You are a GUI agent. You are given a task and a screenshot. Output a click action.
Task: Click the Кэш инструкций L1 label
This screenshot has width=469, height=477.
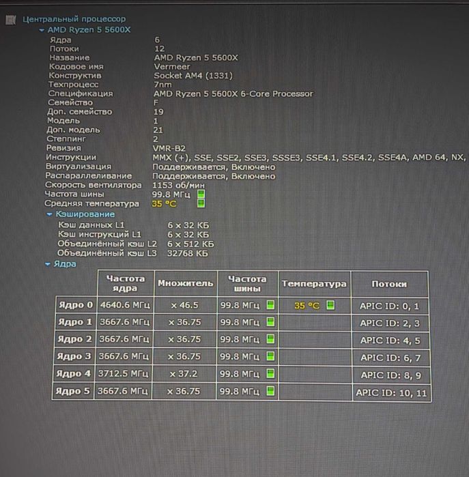(x=100, y=235)
